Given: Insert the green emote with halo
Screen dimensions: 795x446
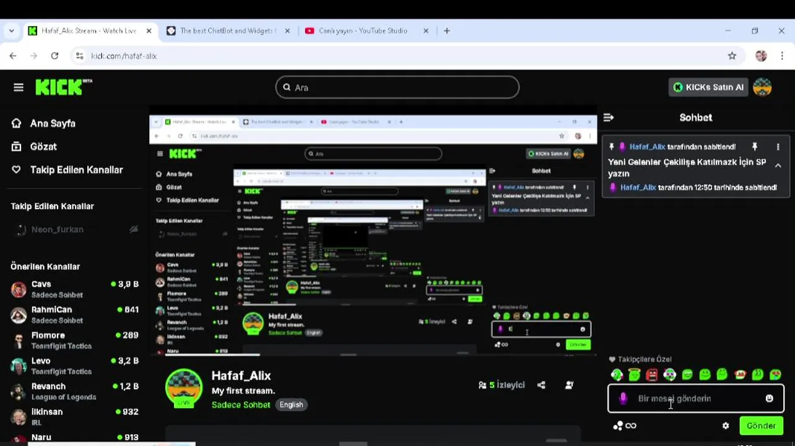Looking at the screenshot, I should click(x=634, y=374).
